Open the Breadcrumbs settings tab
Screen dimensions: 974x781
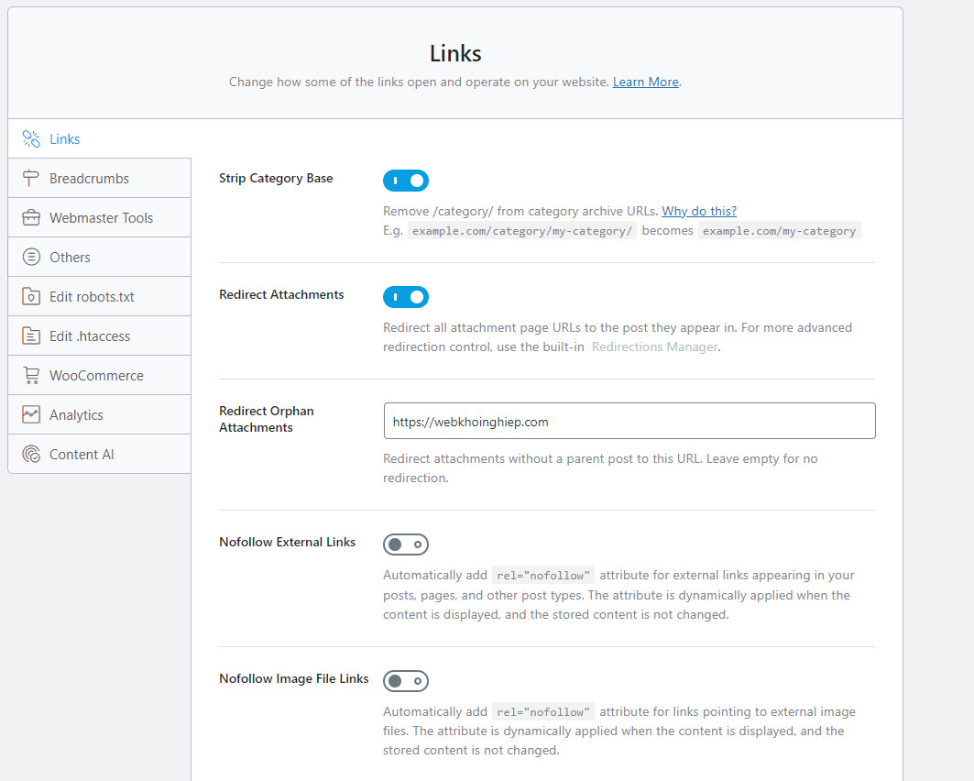[x=89, y=179]
